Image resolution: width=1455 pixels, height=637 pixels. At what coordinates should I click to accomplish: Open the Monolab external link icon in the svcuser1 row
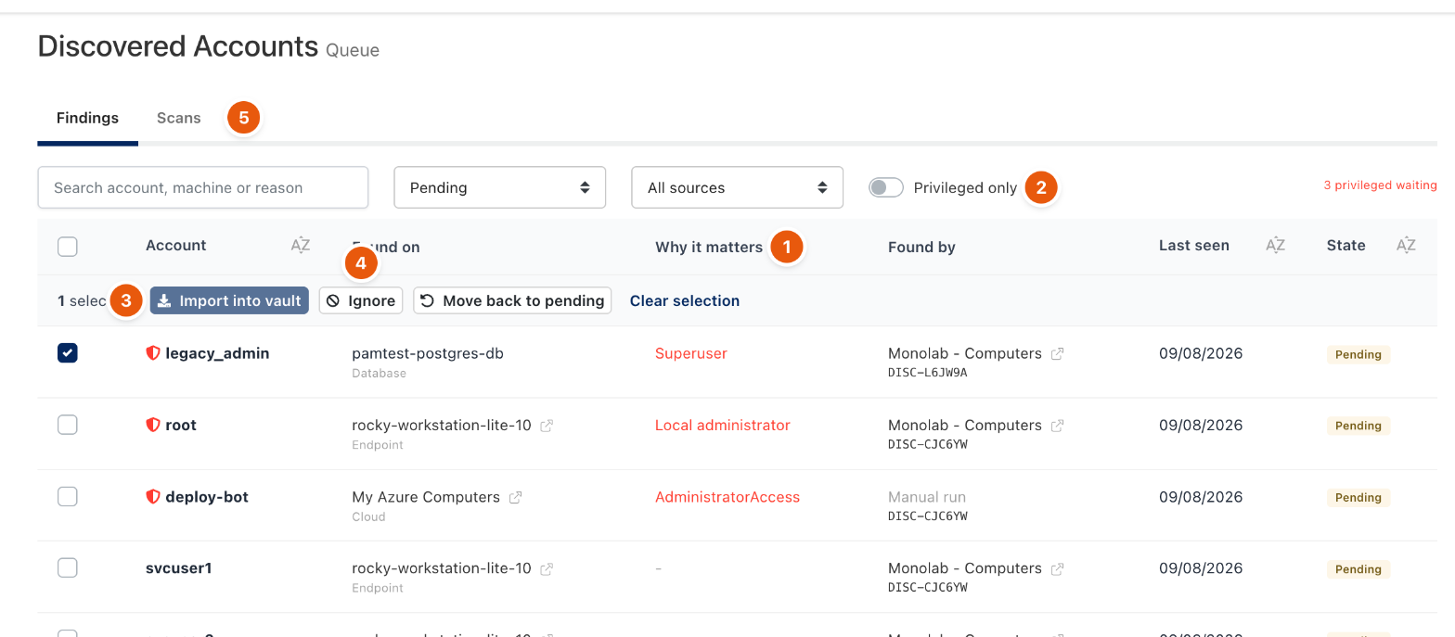1057,568
